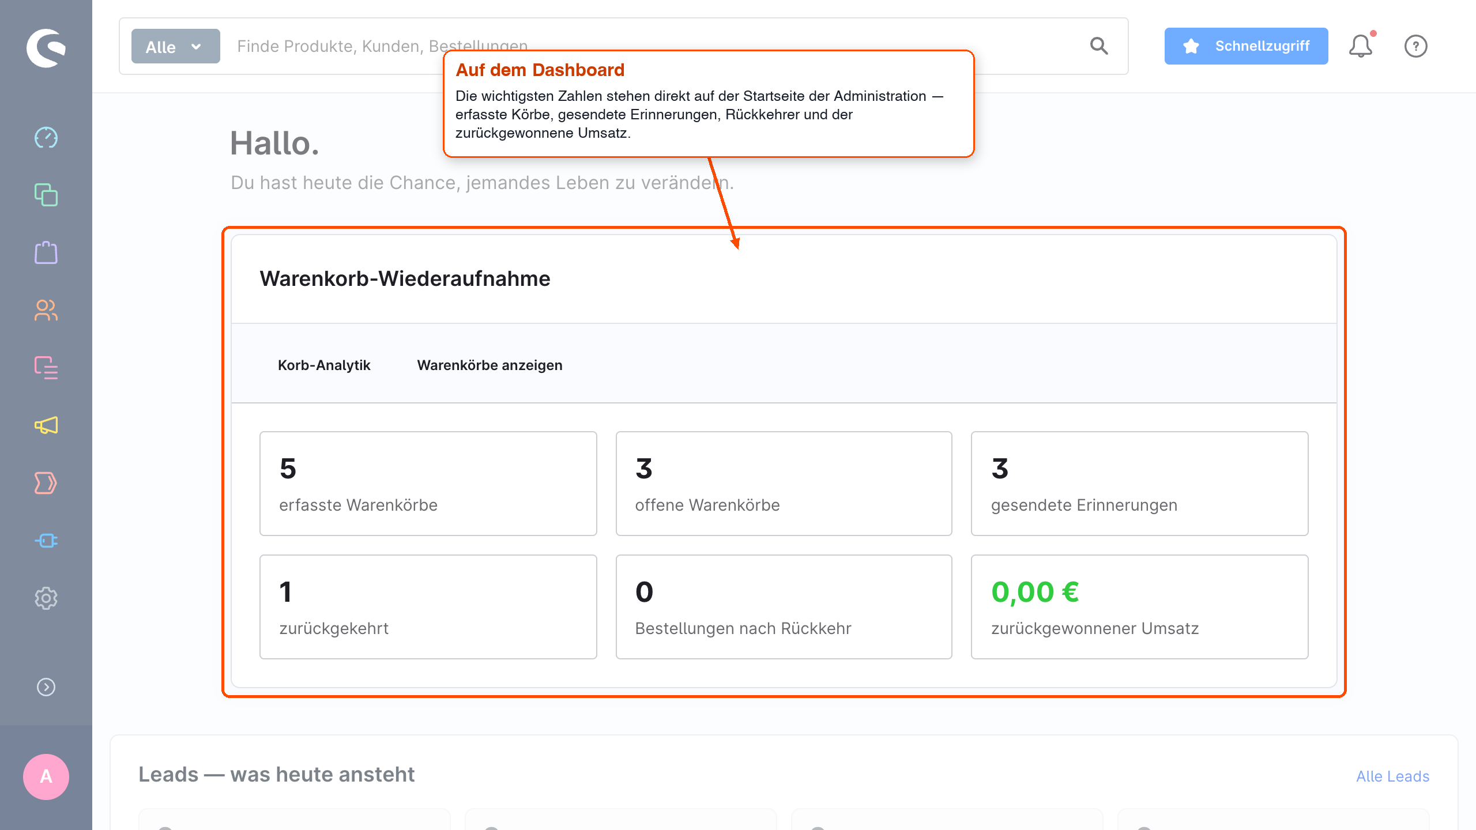Switch to the Warenkörbe anzeigen tab

coord(490,365)
